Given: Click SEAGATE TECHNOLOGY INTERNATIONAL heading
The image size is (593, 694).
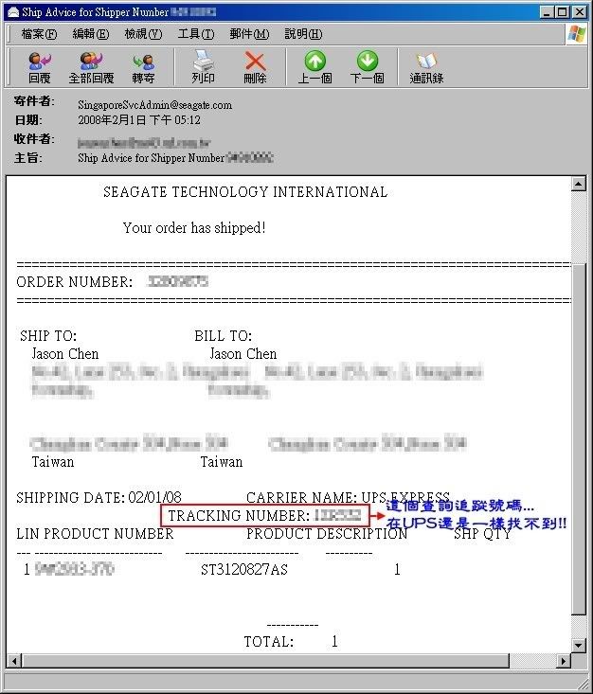Looking at the screenshot, I should pyautogui.click(x=245, y=191).
